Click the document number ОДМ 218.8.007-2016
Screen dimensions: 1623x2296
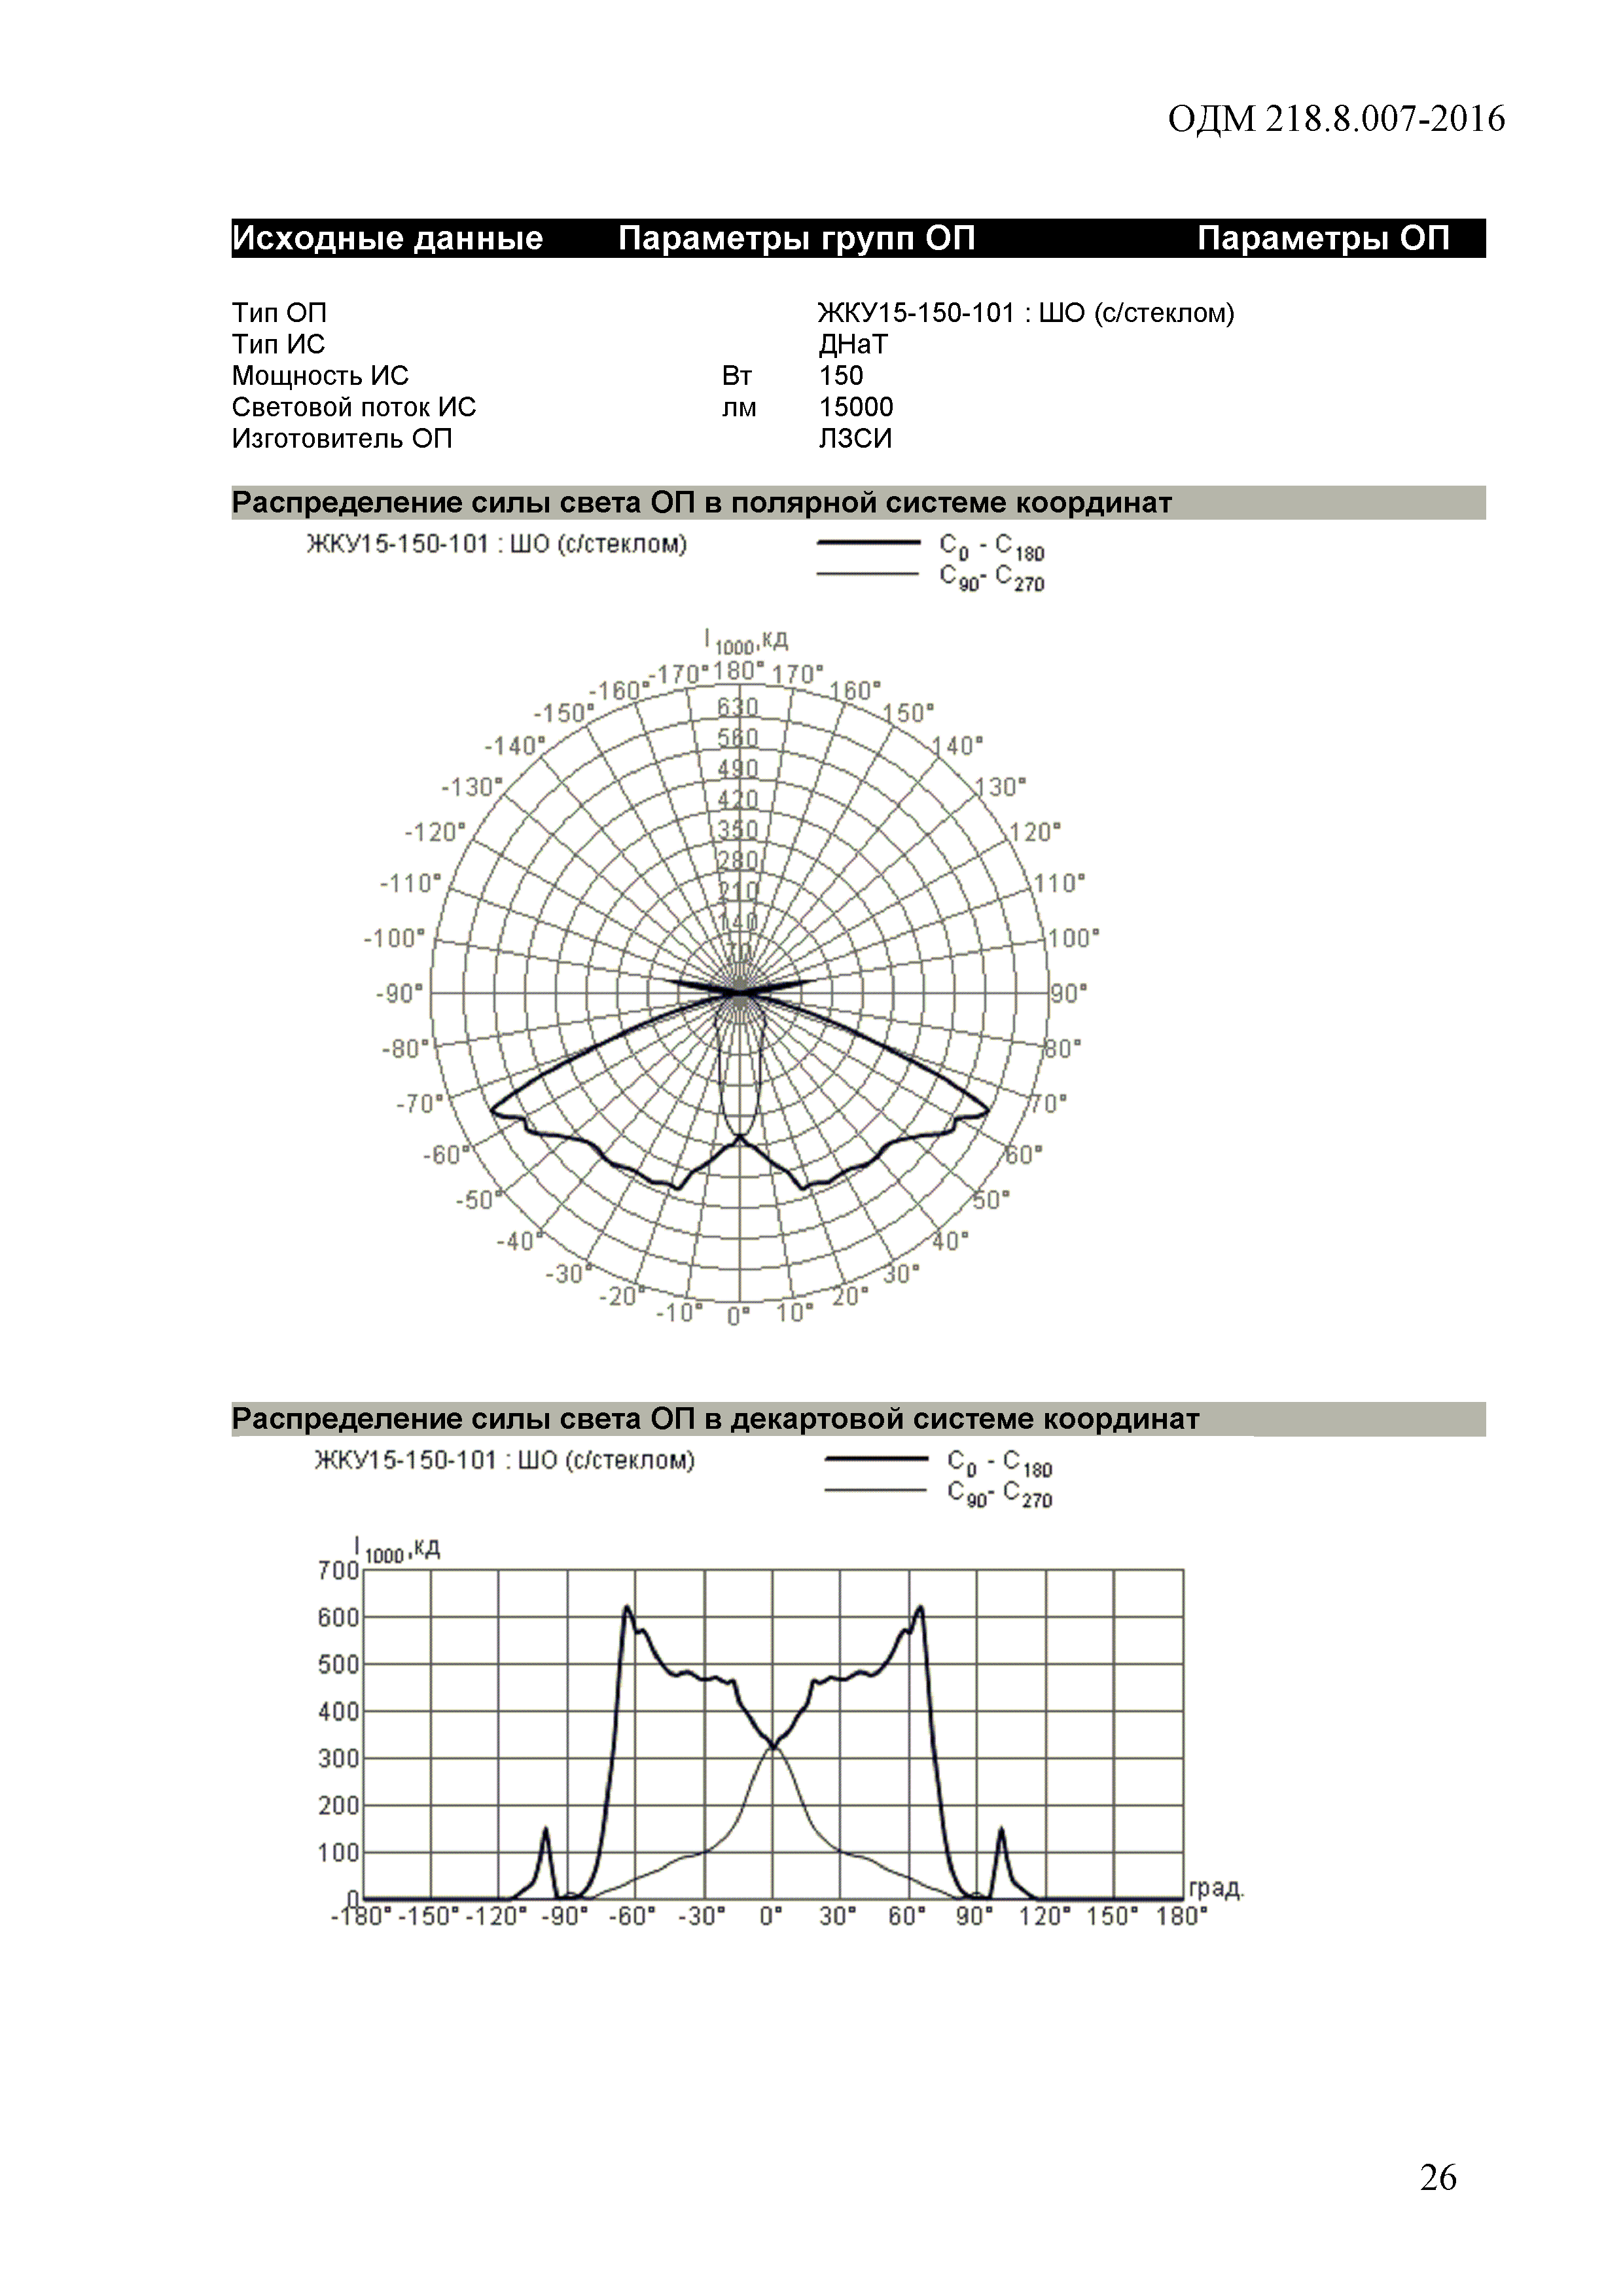[1336, 119]
